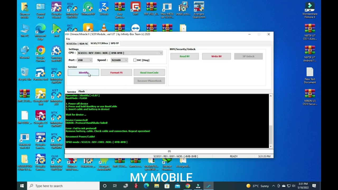Open the CPU selection dropdown
The height and width of the screenshot is (190, 338).
120,53
